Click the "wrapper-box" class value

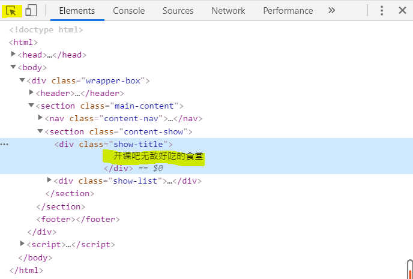[x=113, y=81]
